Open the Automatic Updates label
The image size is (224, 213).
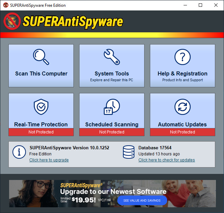coord(182,124)
